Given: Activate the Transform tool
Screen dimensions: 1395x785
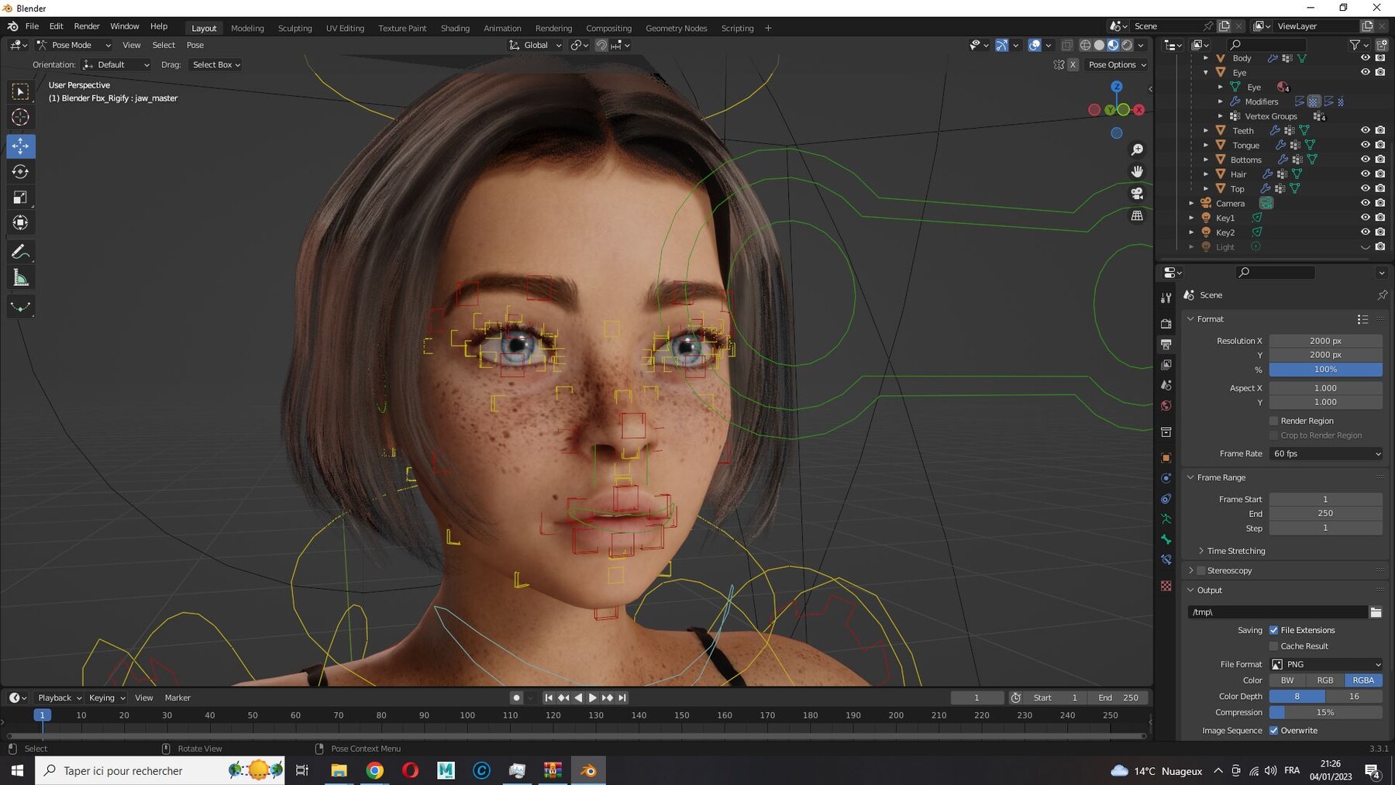Looking at the screenshot, I should (21, 223).
